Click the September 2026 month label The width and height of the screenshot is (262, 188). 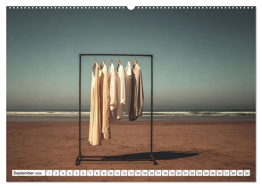pyautogui.click(x=28, y=173)
